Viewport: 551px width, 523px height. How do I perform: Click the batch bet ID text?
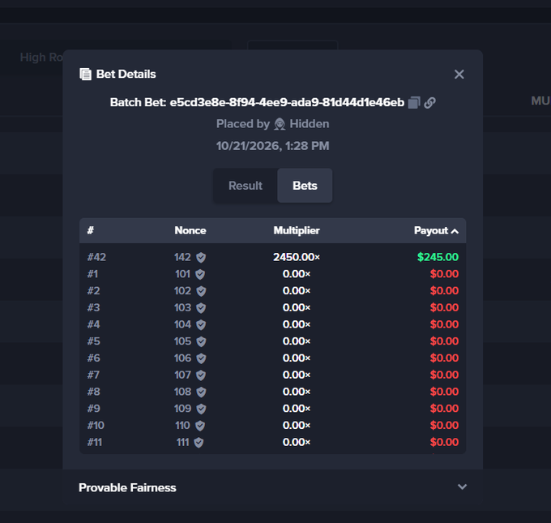287,102
